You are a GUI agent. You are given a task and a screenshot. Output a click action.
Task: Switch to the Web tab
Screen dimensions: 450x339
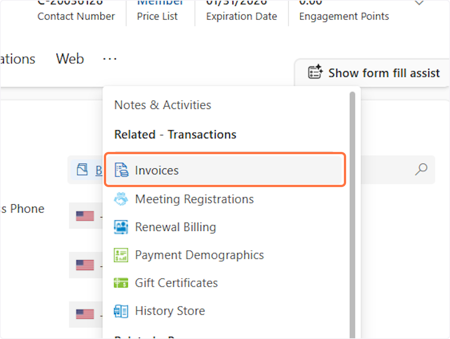pyautogui.click(x=70, y=59)
